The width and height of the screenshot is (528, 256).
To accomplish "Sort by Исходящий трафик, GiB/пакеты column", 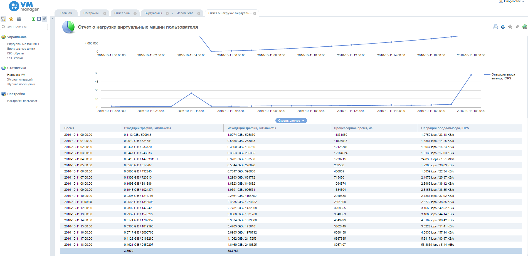I will pyautogui.click(x=277, y=128).
